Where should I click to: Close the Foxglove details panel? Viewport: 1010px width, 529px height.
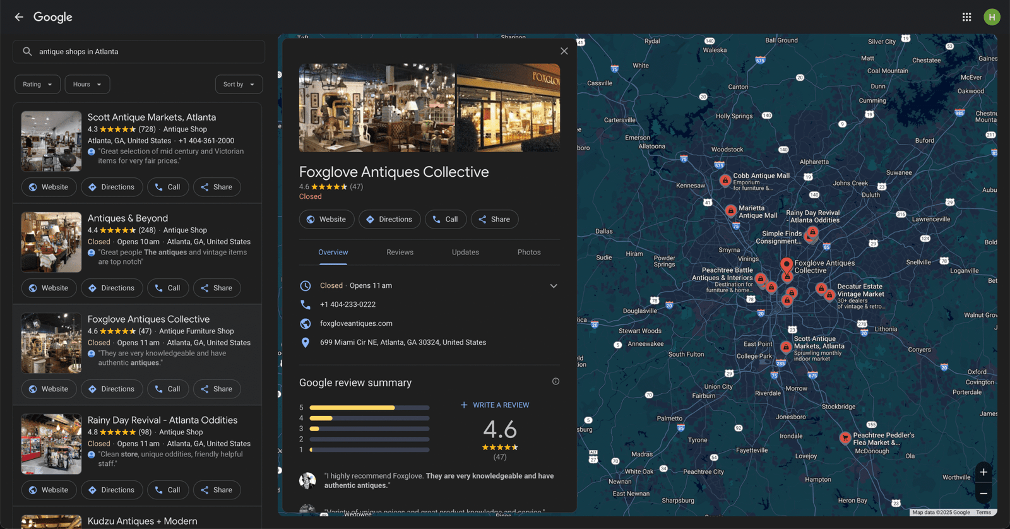(x=564, y=51)
